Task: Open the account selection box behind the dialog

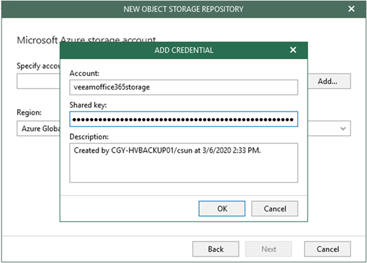Action: point(39,81)
